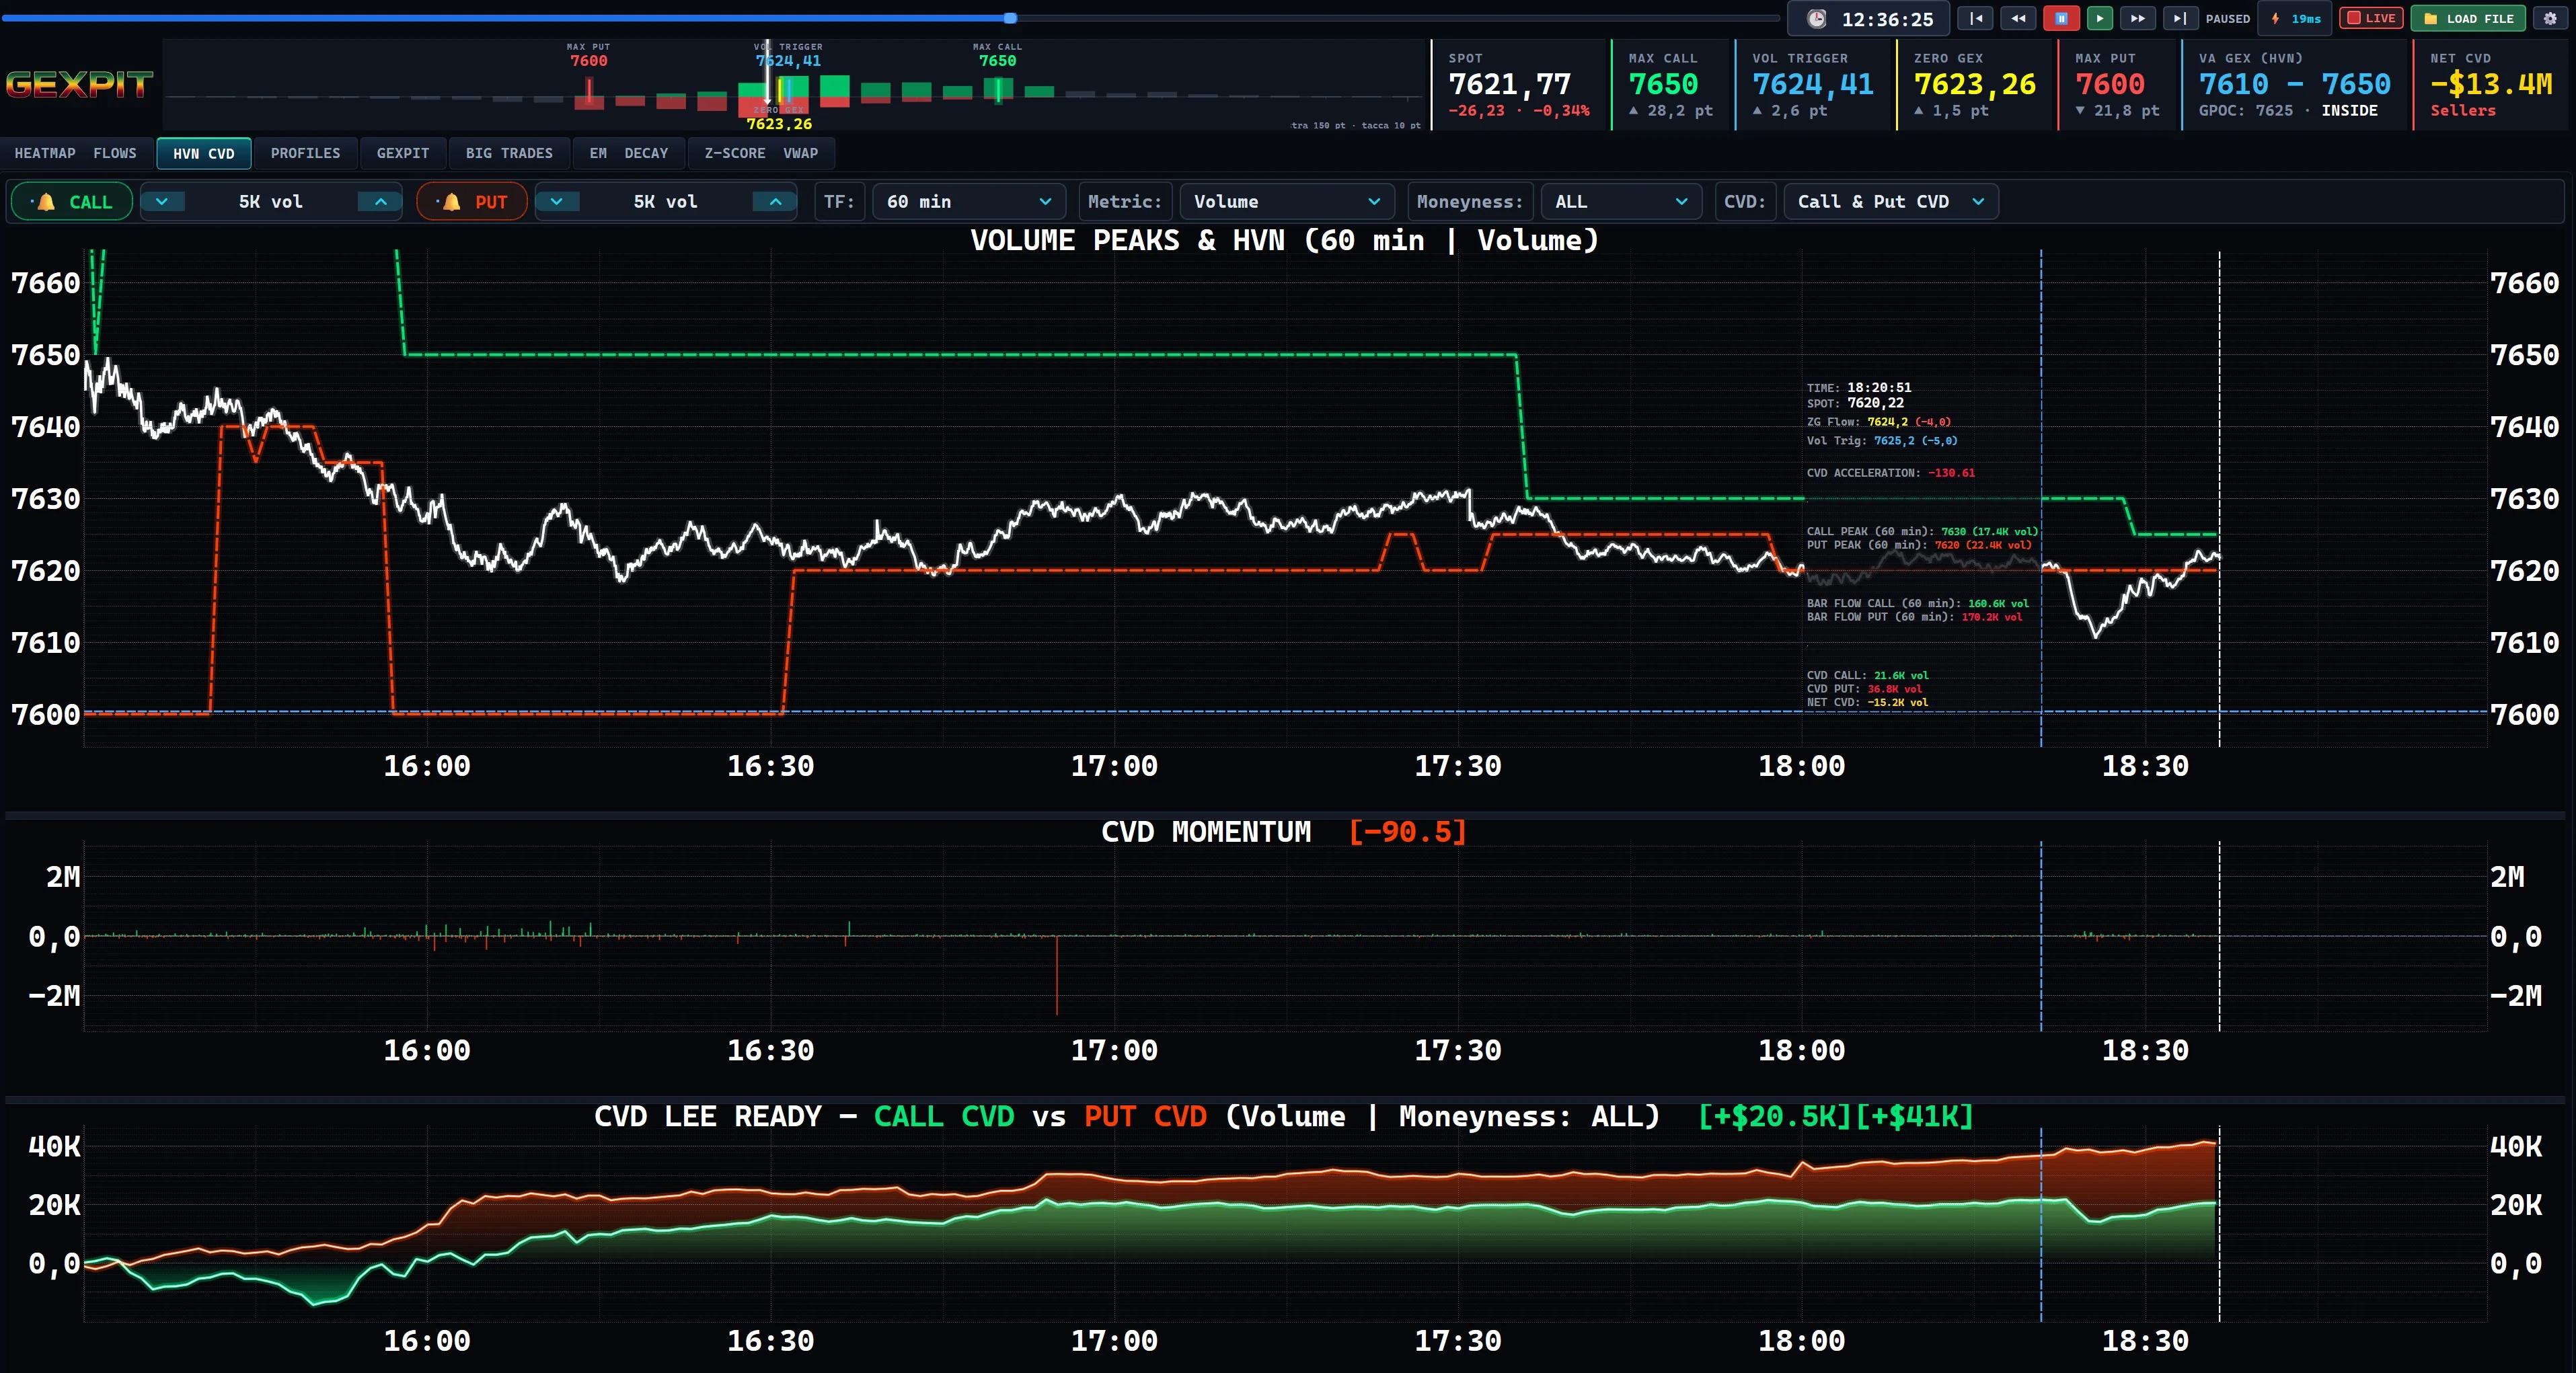The image size is (2576, 1373).
Task: Click the ZERO GEX 7623,26 panel value
Action: (x=1975, y=84)
